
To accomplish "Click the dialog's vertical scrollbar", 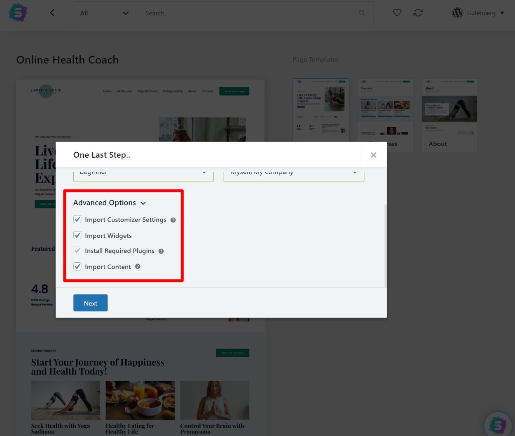I will 385,245.
